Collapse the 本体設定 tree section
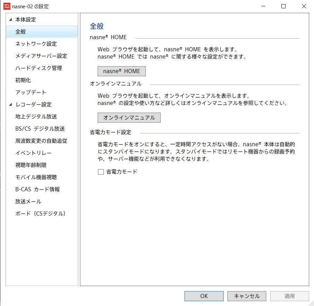The image size is (314, 306). point(11,20)
